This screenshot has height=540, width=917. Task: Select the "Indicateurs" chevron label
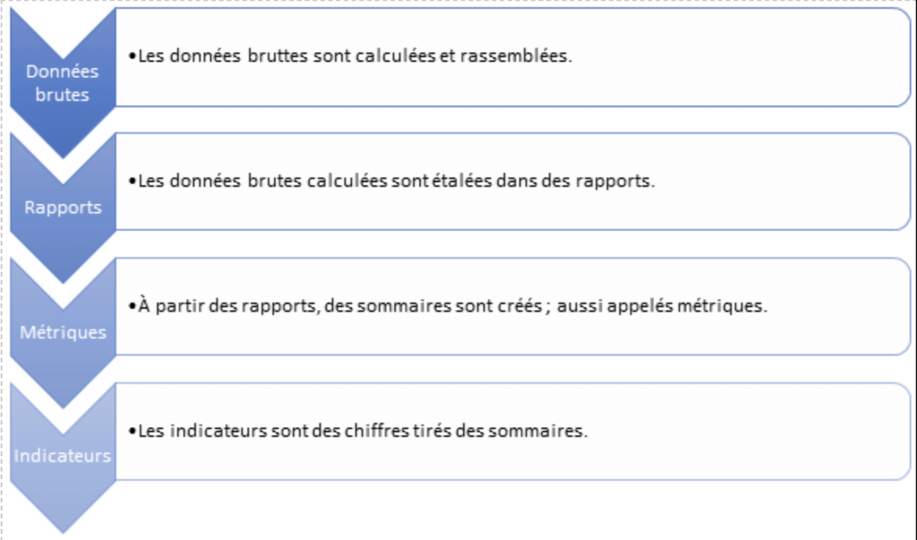pos(63,456)
